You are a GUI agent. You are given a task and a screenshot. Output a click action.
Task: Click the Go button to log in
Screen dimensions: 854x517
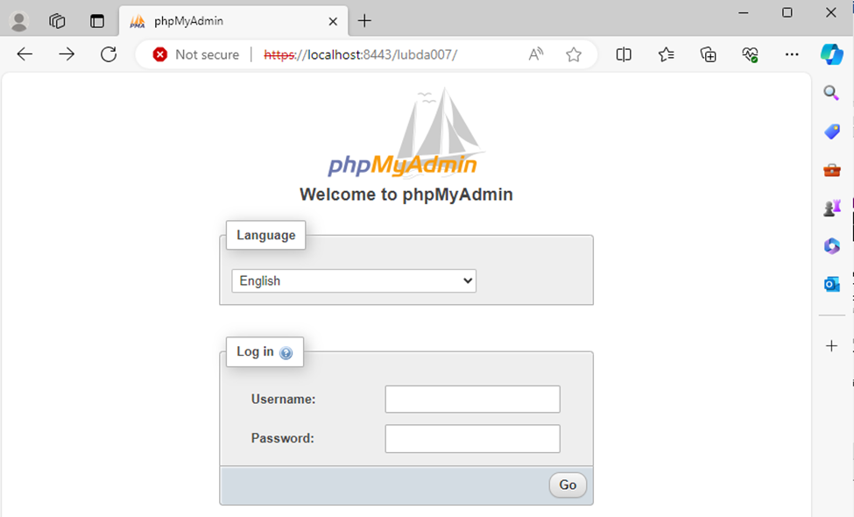tap(568, 485)
